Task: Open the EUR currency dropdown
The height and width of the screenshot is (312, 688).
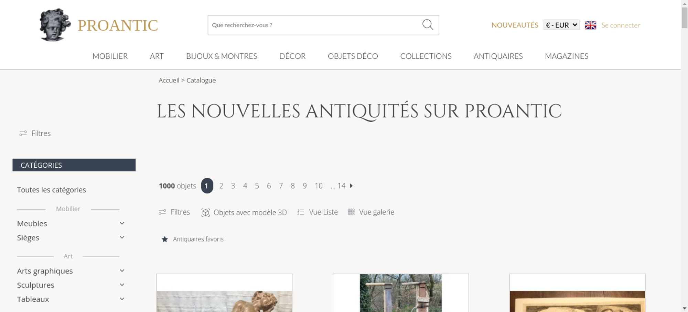Action: (x=561, y=25)
